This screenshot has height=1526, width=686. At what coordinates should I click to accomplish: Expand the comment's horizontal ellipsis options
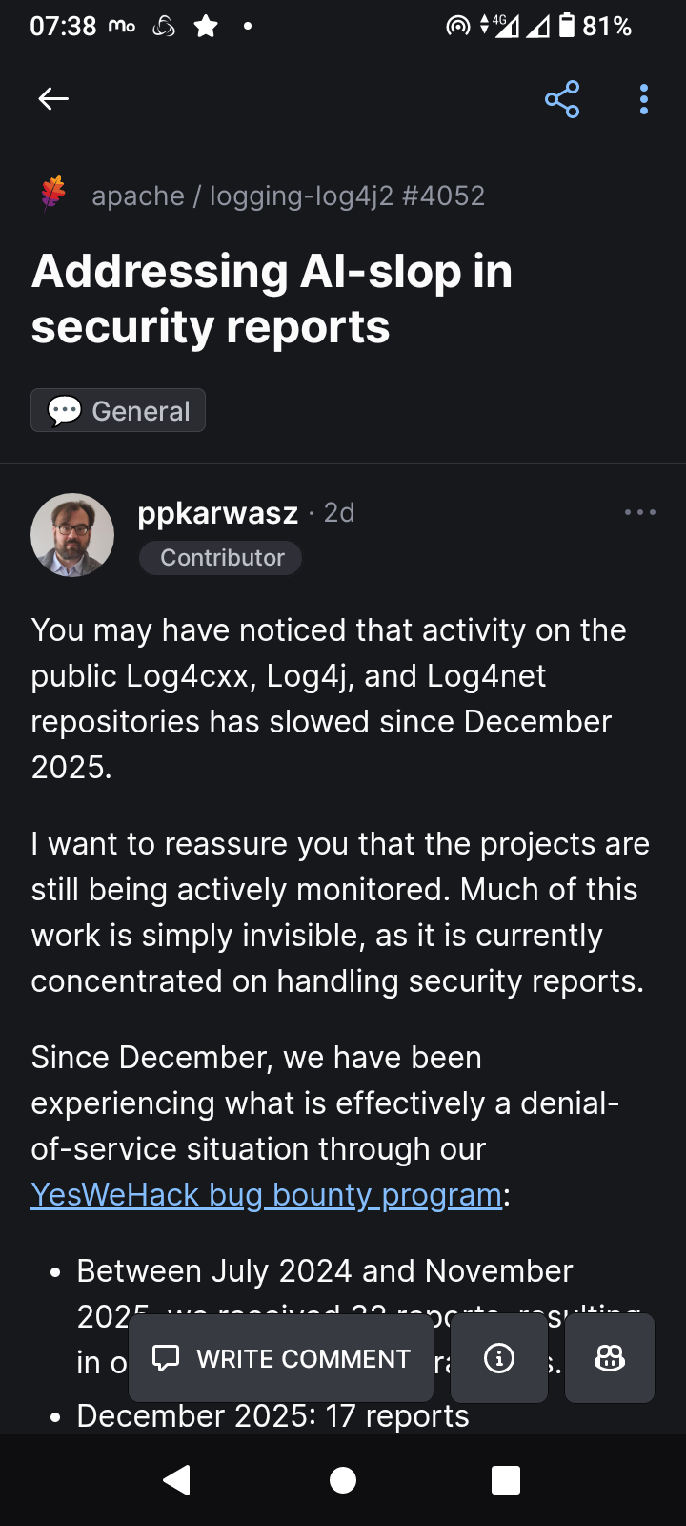tap(639, 512)
